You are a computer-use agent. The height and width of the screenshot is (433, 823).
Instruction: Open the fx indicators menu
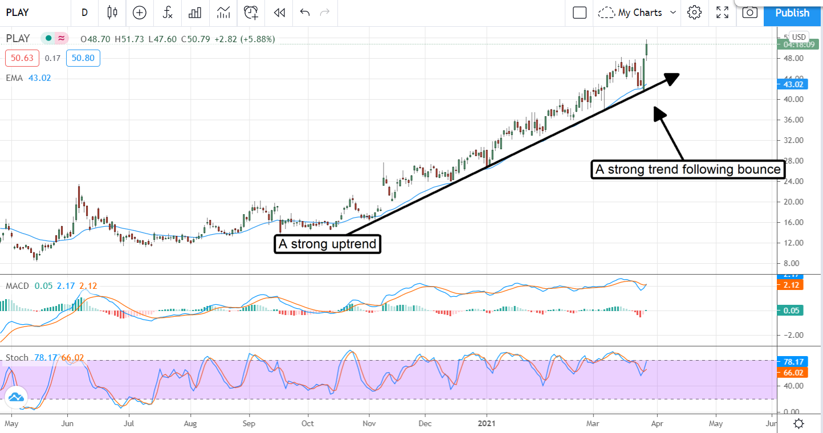168,13
